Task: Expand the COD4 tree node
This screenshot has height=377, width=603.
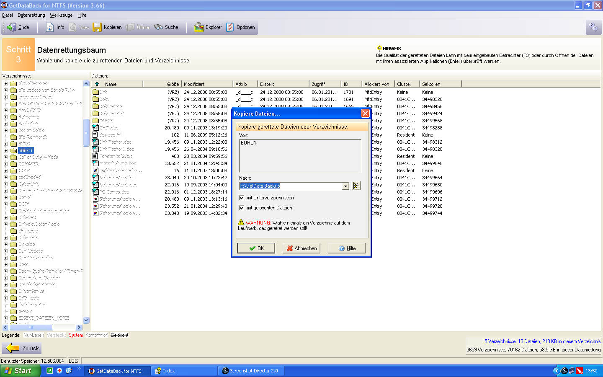Action: click(x=6, y=170)
